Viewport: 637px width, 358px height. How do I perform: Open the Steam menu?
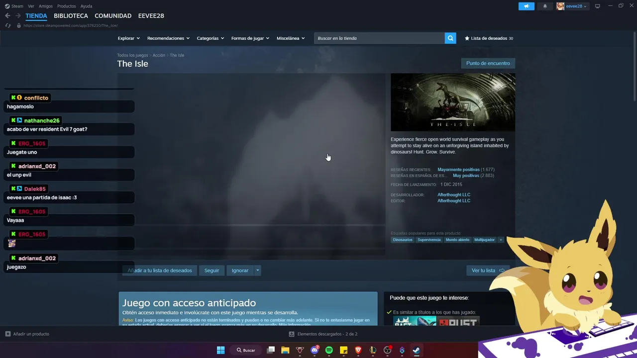coord(17,6)
